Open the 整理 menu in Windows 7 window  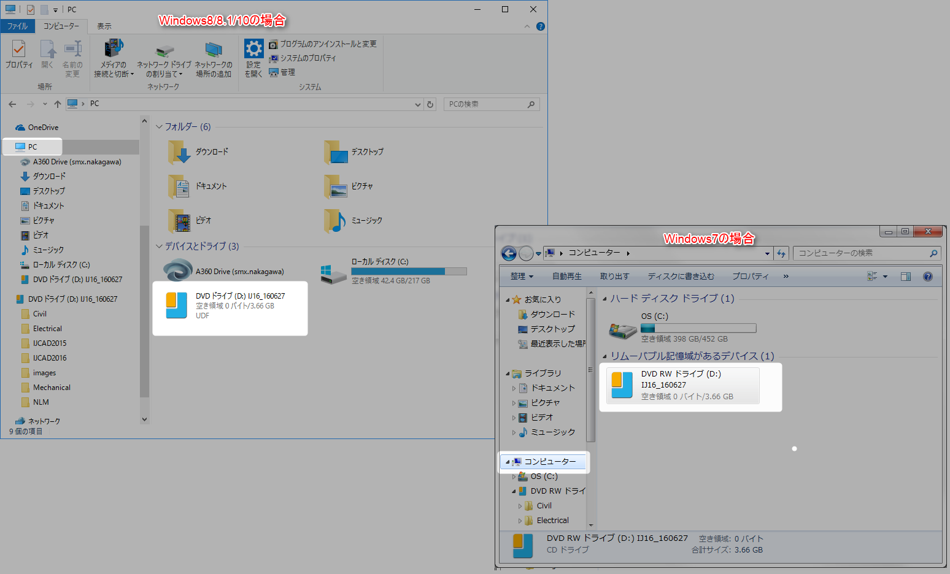(x=522, y=277)
